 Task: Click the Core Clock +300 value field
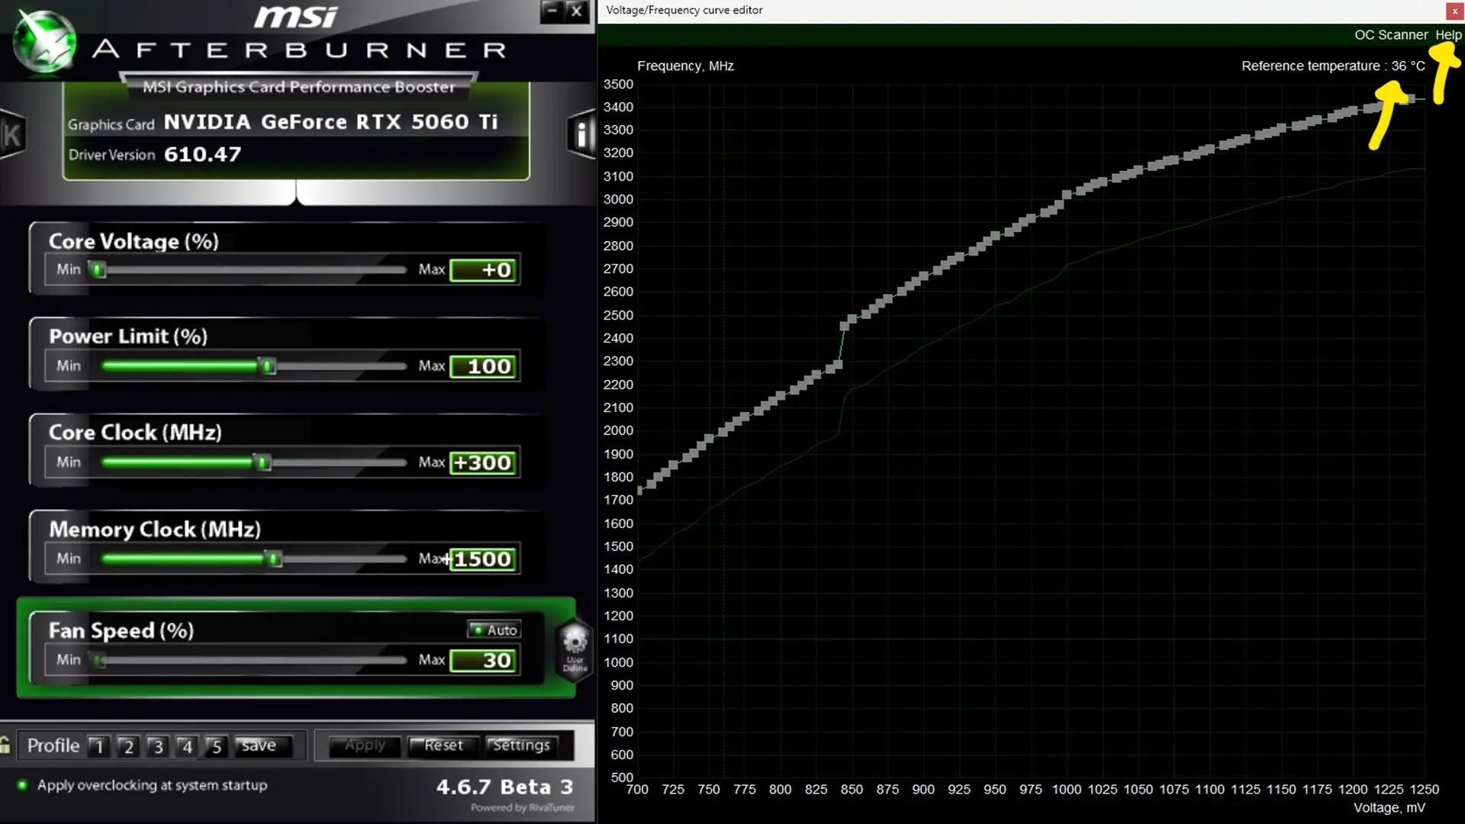pyautogui.click(x=485, y=462)
